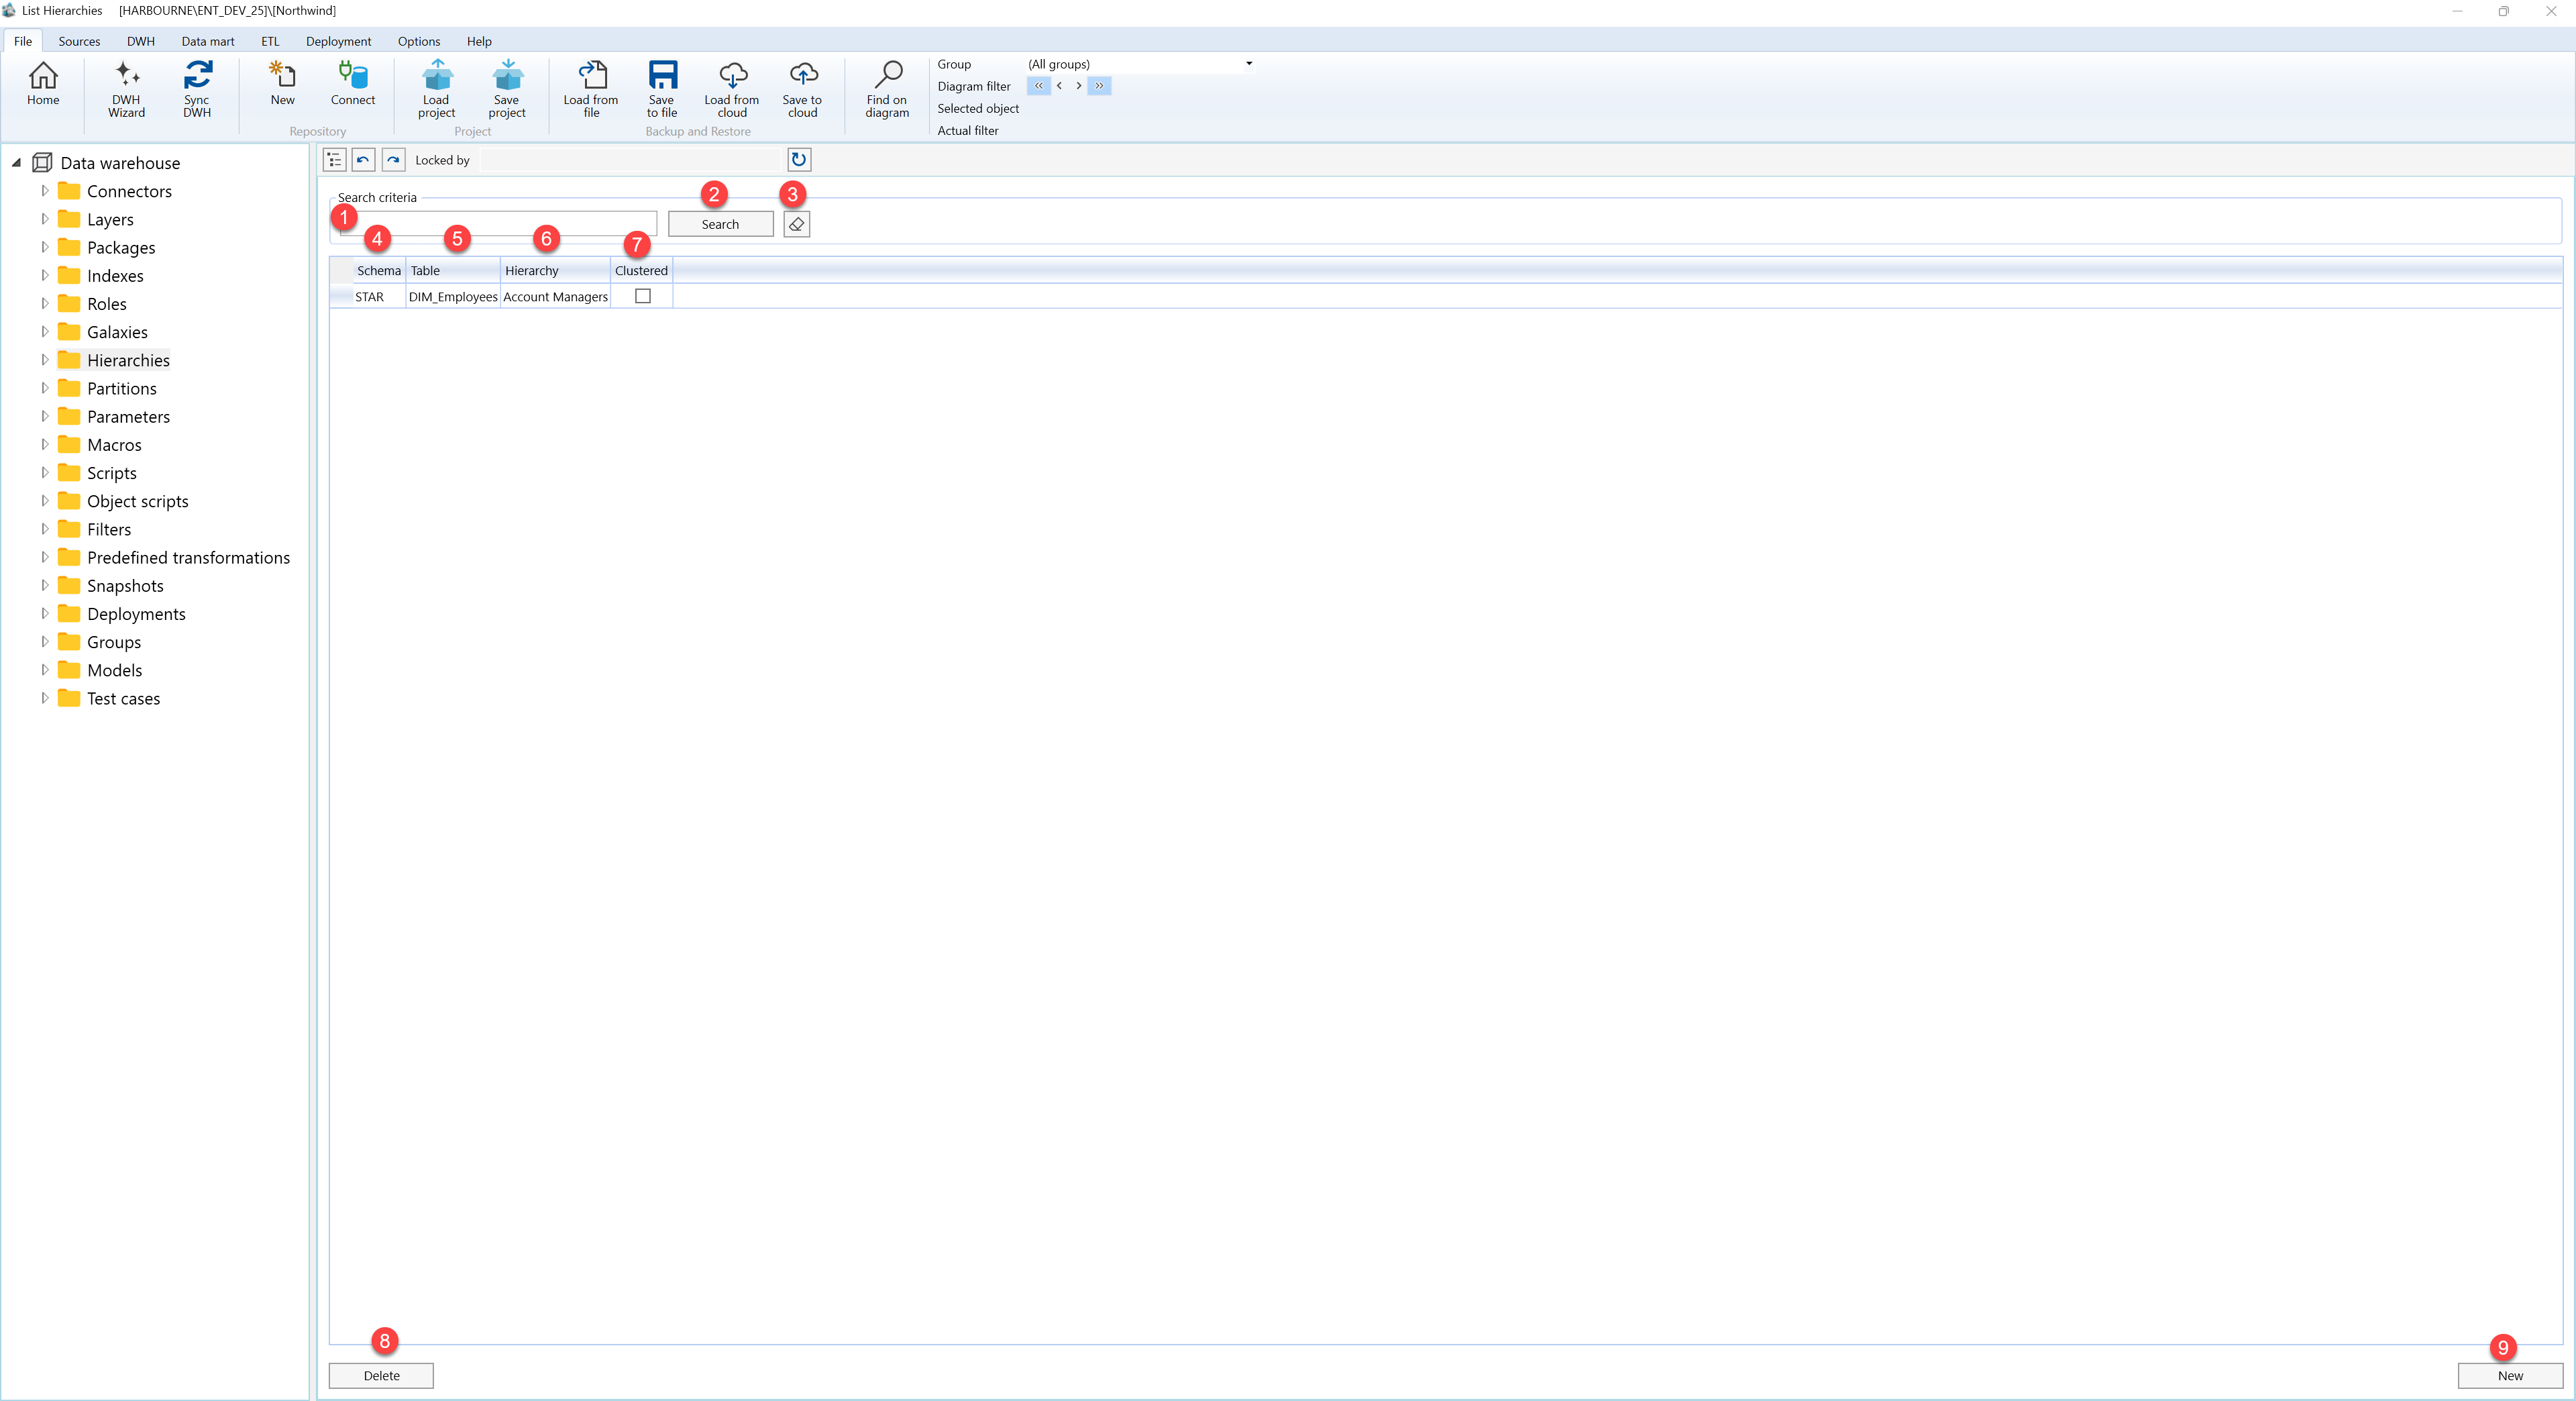The width and height of the screenshot is (2576, 1401).
Task: Click the tree view toggle icon beside Locked by
Action: coord(335,160)
